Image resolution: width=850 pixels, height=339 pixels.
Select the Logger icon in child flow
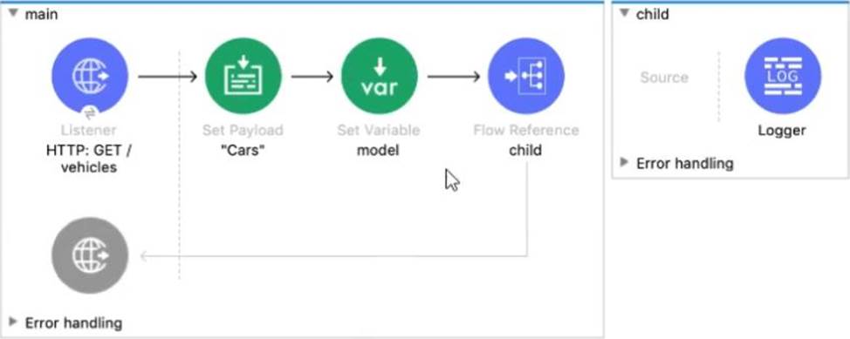783,76
